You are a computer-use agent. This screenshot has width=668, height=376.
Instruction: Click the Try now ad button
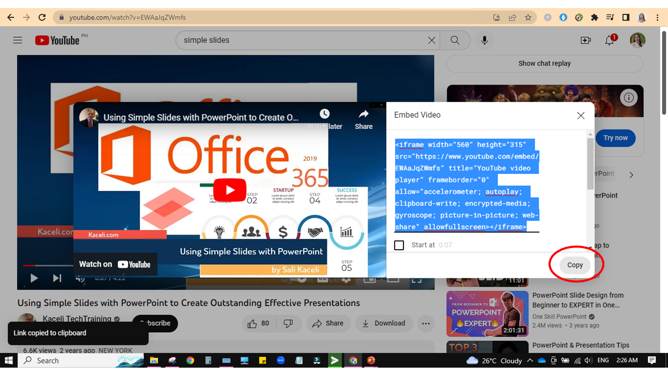tap(615, 138)
